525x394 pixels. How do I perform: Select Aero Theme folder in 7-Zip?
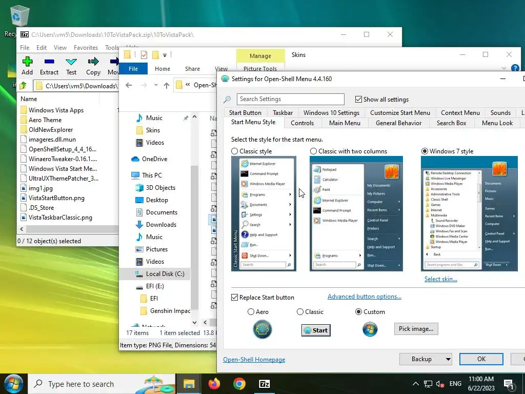pyautogui.click(x=45, y=120)
